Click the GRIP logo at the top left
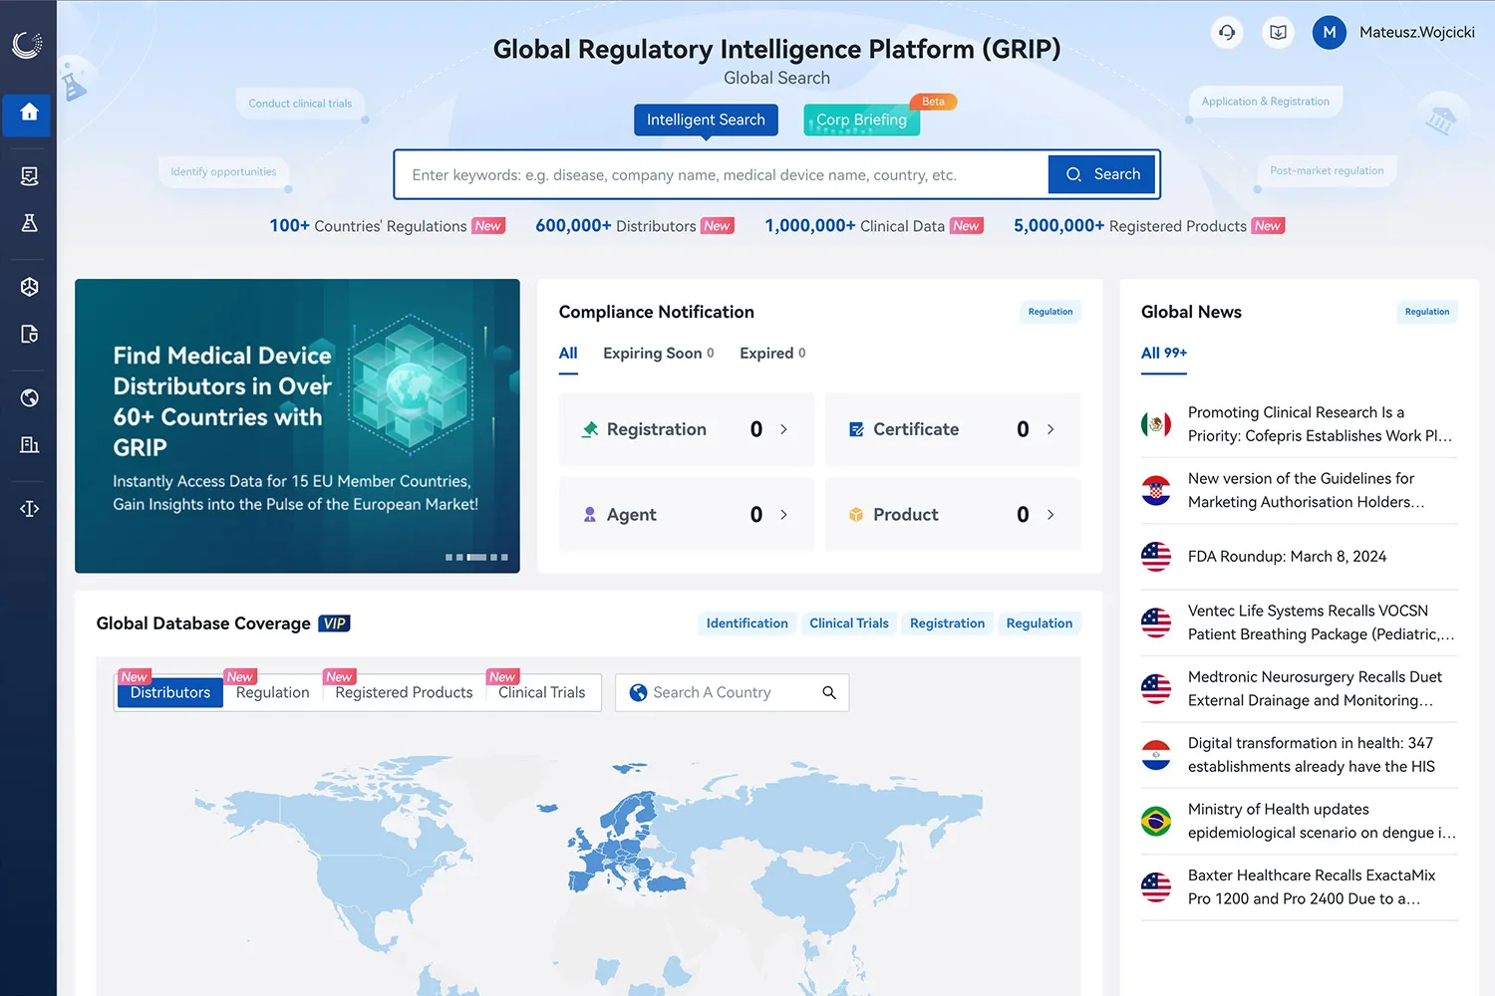Viewport: 1495px width, 996px height. point(28,44)
